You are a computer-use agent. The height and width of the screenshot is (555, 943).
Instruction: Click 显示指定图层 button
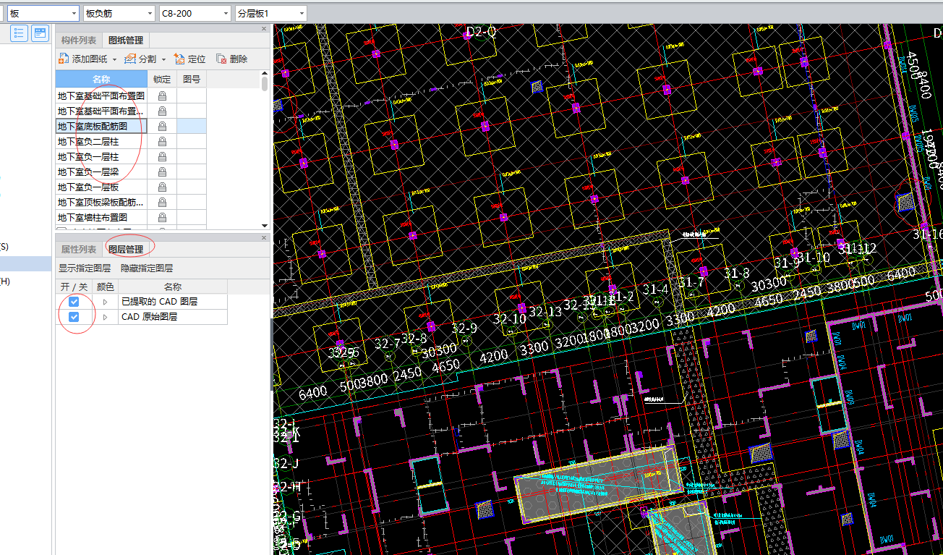(85, 268)
